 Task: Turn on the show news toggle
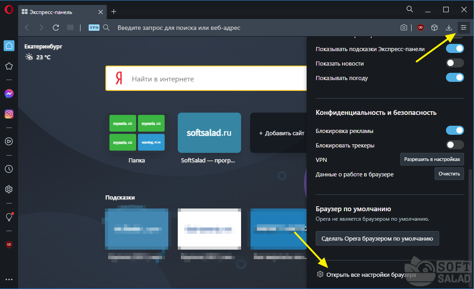tap(455, 63)
